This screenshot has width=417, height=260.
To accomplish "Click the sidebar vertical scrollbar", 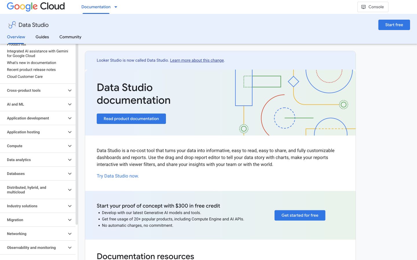I will 77,134.
